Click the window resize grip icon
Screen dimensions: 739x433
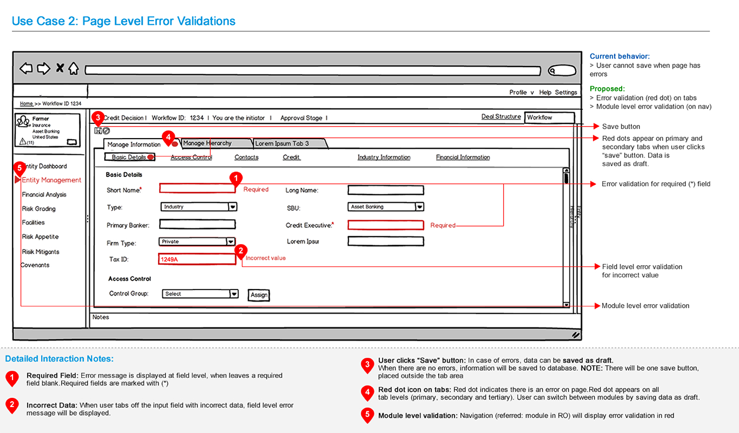[576, 335]
